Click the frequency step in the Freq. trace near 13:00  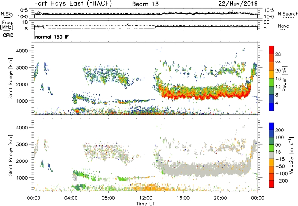click(x=155, y=27)
